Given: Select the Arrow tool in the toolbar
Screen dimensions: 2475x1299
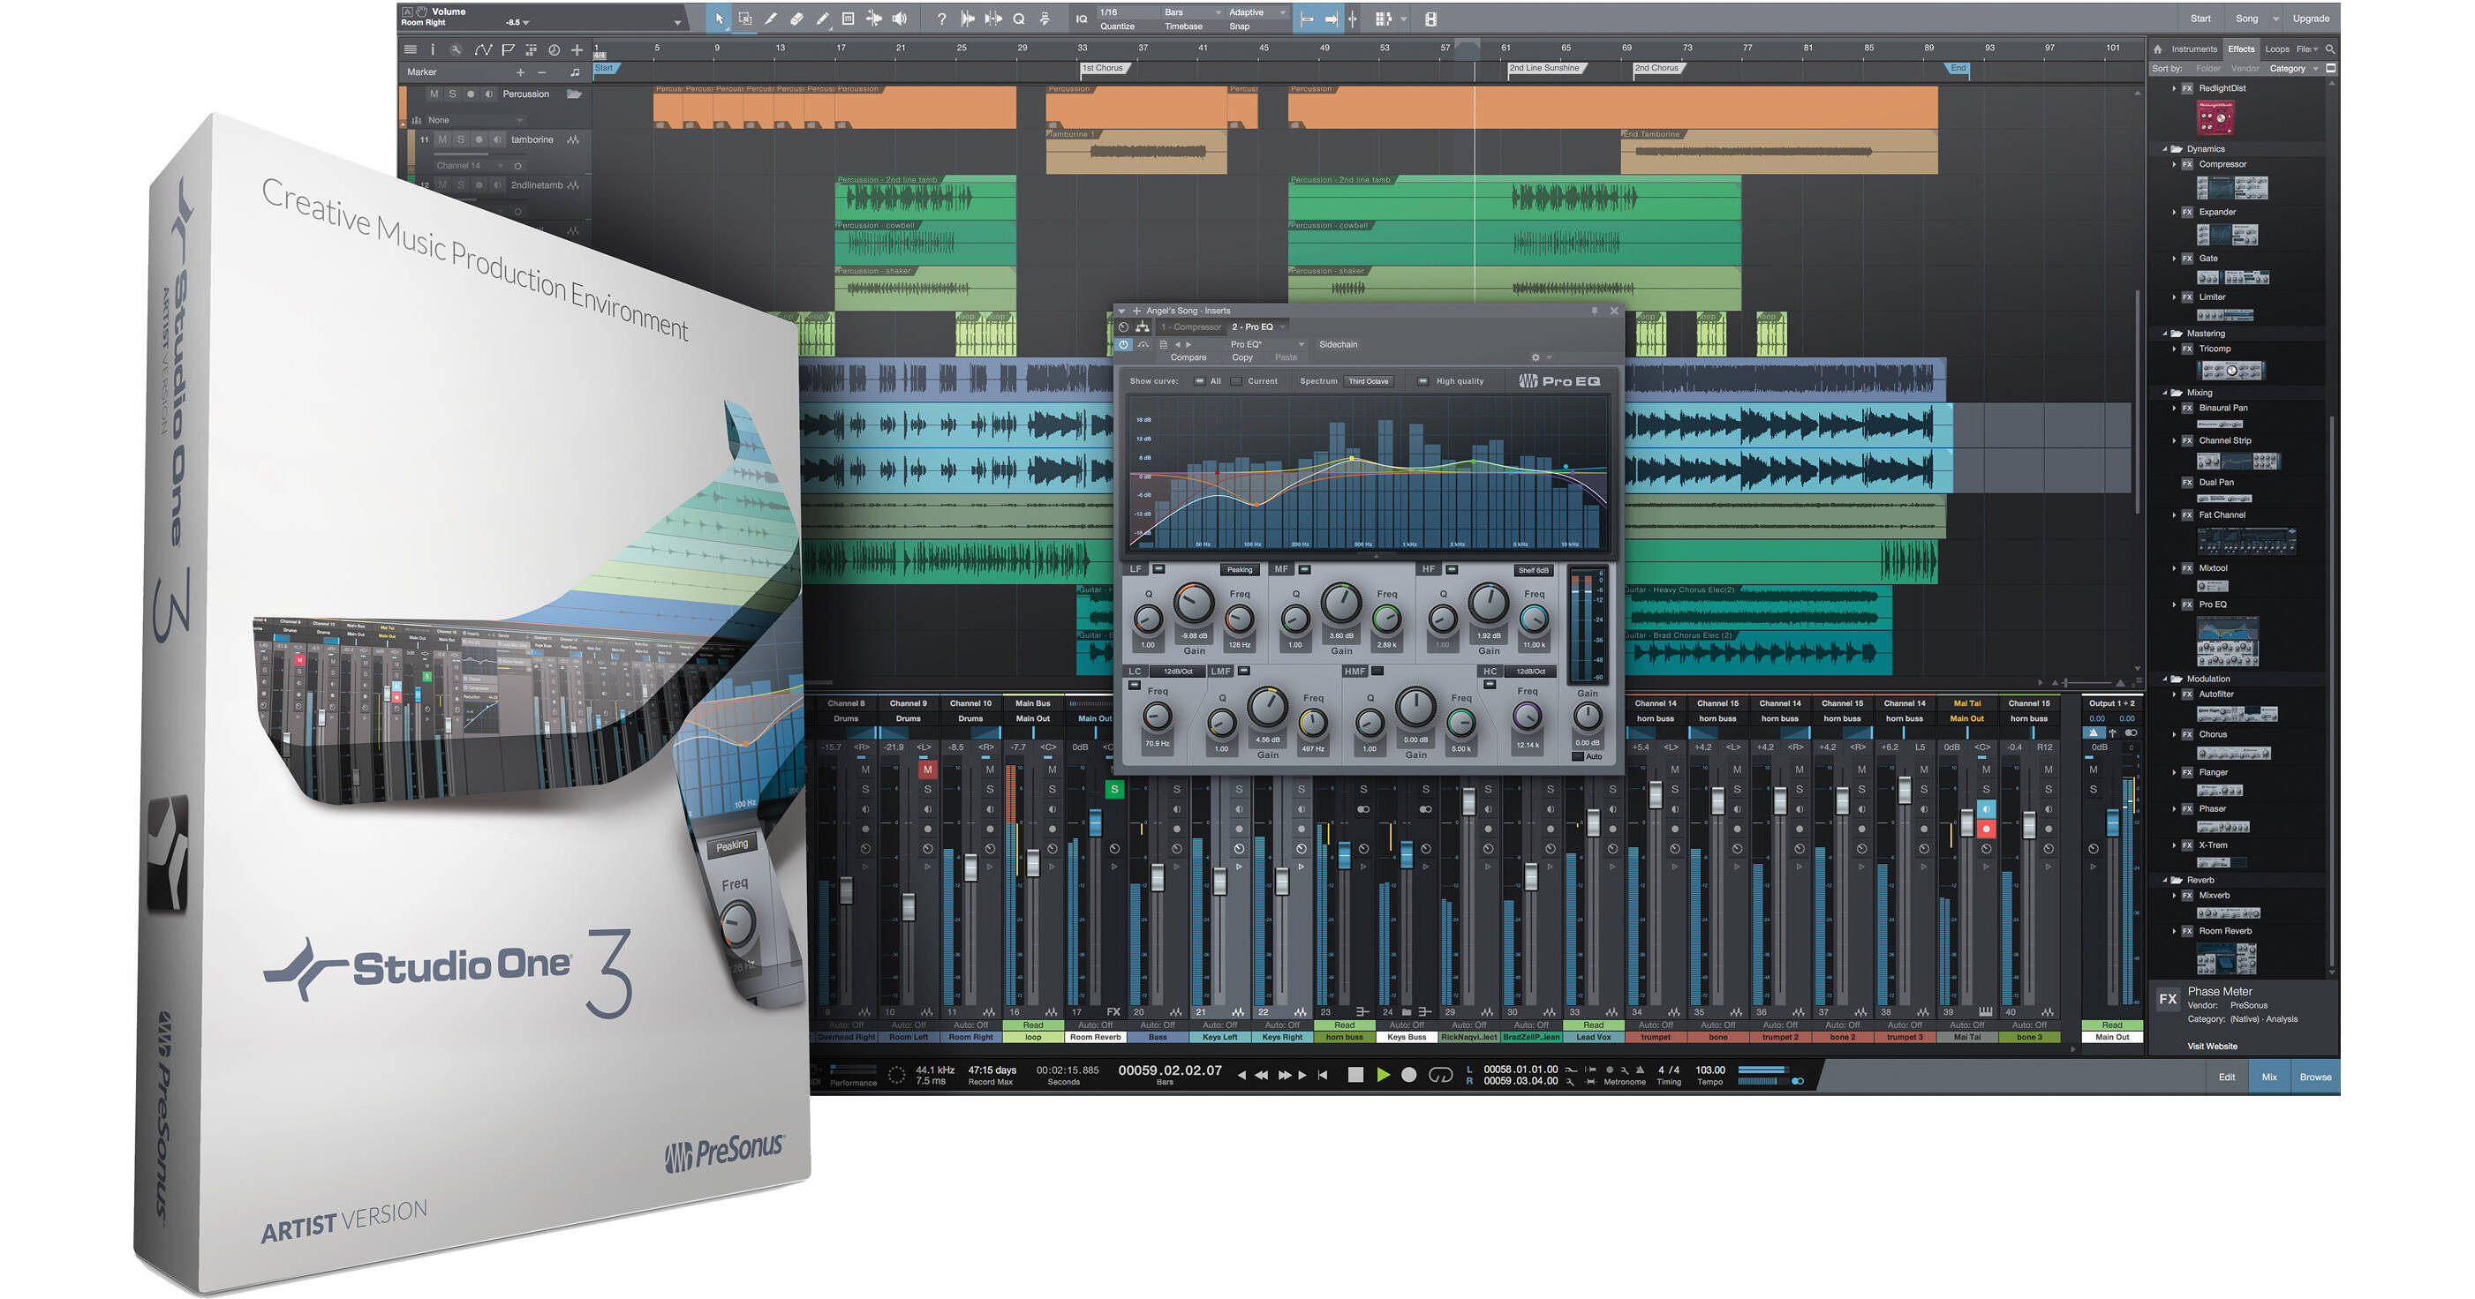Looking at the screenshot, I should pyautogui.click(x=720, y=19).
